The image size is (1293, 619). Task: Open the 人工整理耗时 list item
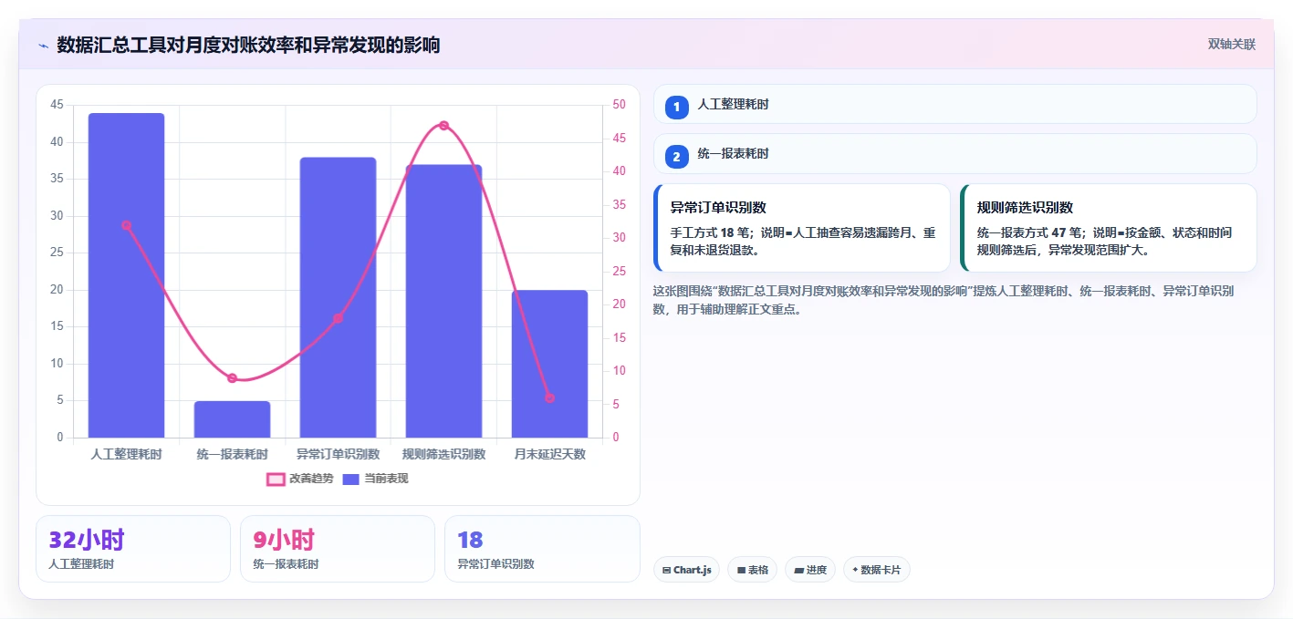coord(955,104)
